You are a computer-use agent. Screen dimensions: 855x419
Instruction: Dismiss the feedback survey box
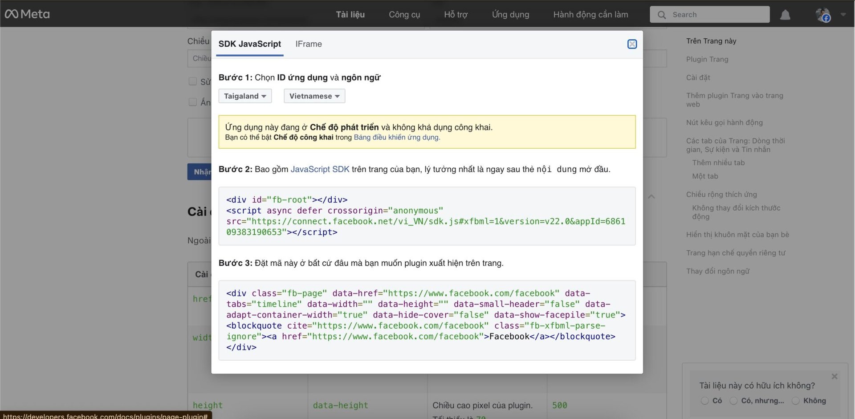pyautogui.click(x=835, y=376)
